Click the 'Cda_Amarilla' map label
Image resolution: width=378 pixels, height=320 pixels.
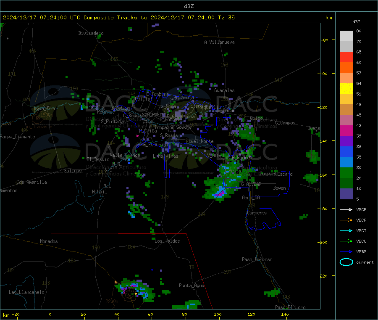coord(31,182)
